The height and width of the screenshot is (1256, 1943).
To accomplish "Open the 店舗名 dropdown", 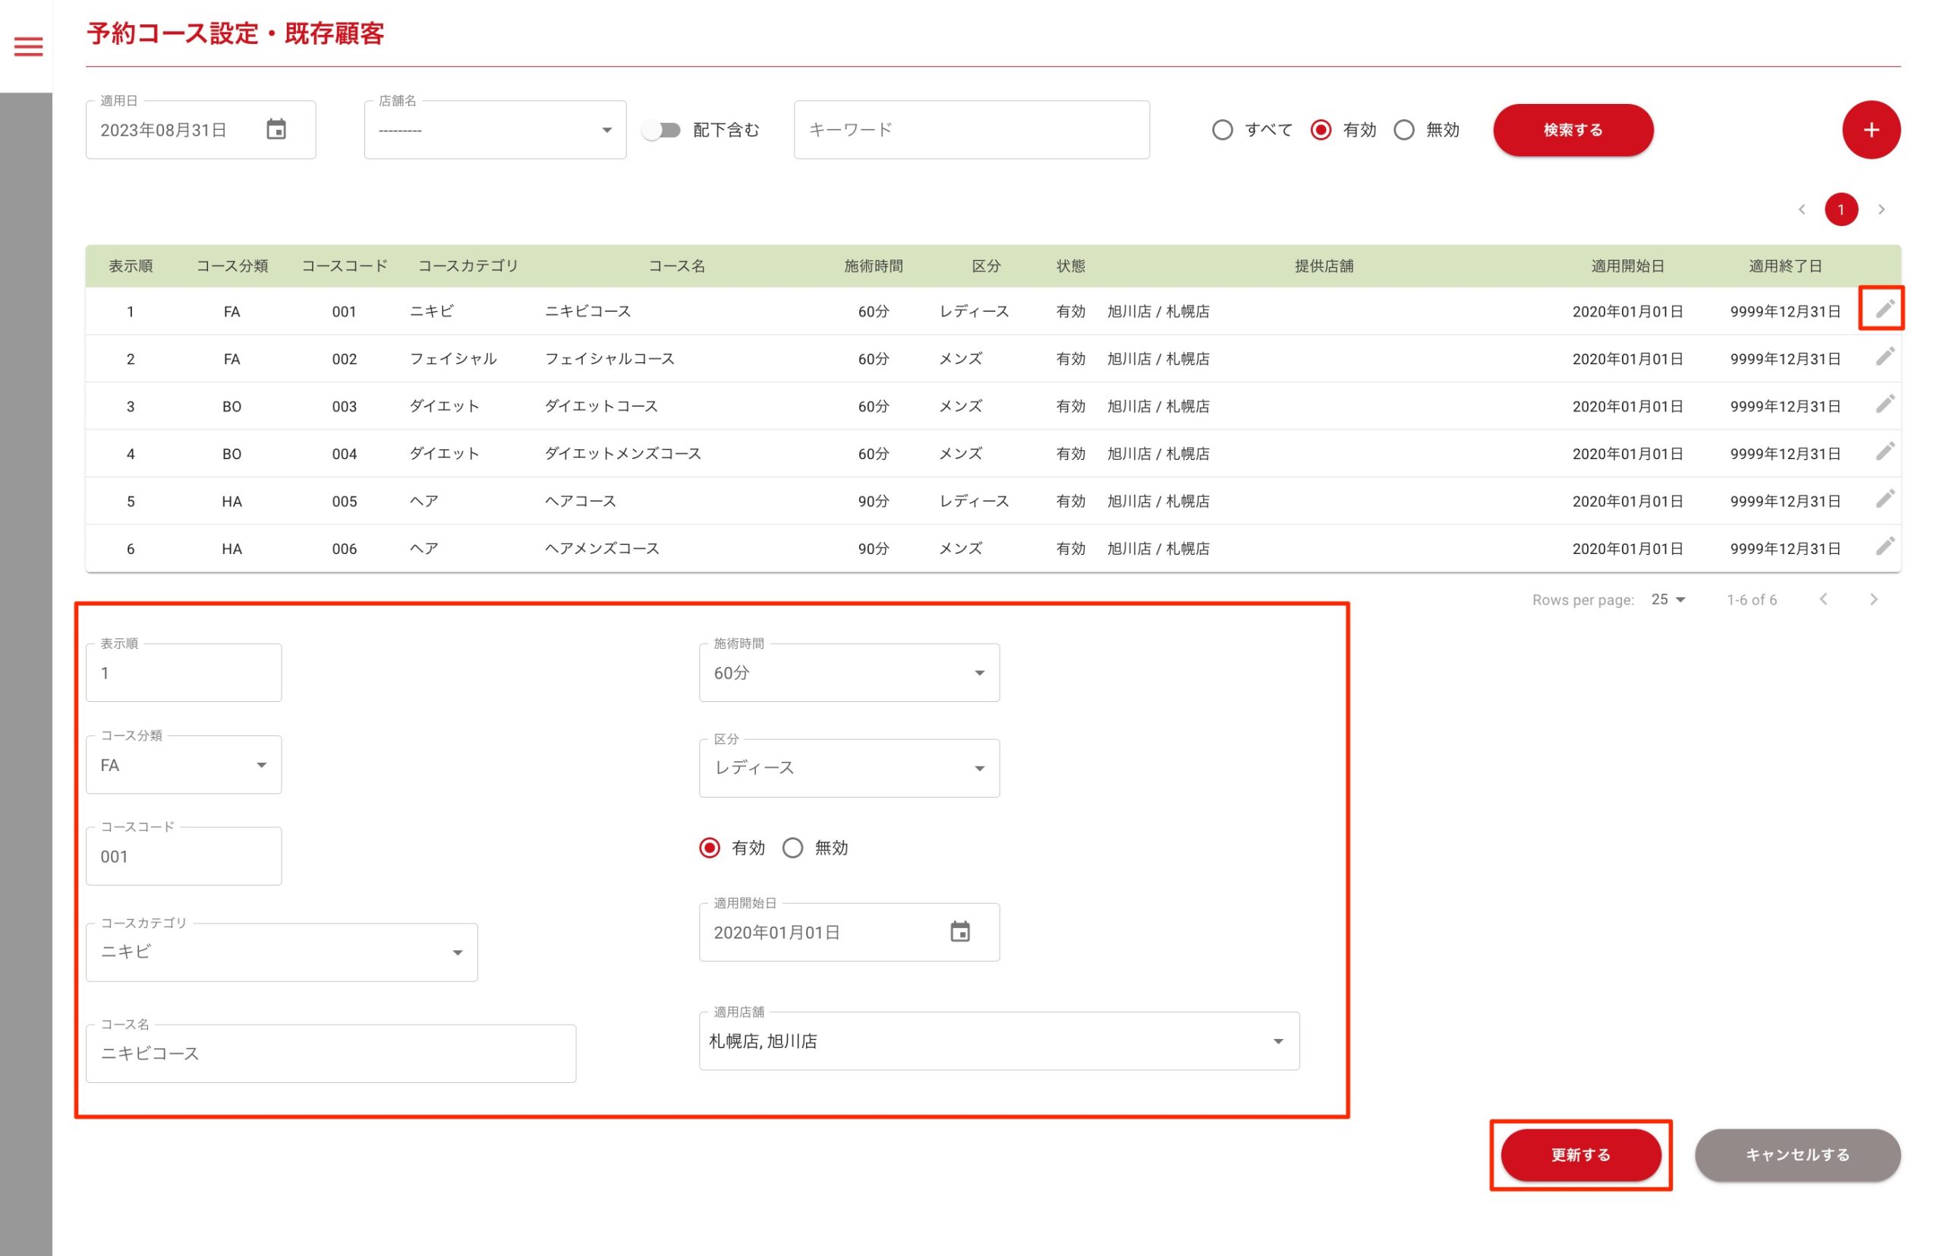I will (x=494, y=130).
